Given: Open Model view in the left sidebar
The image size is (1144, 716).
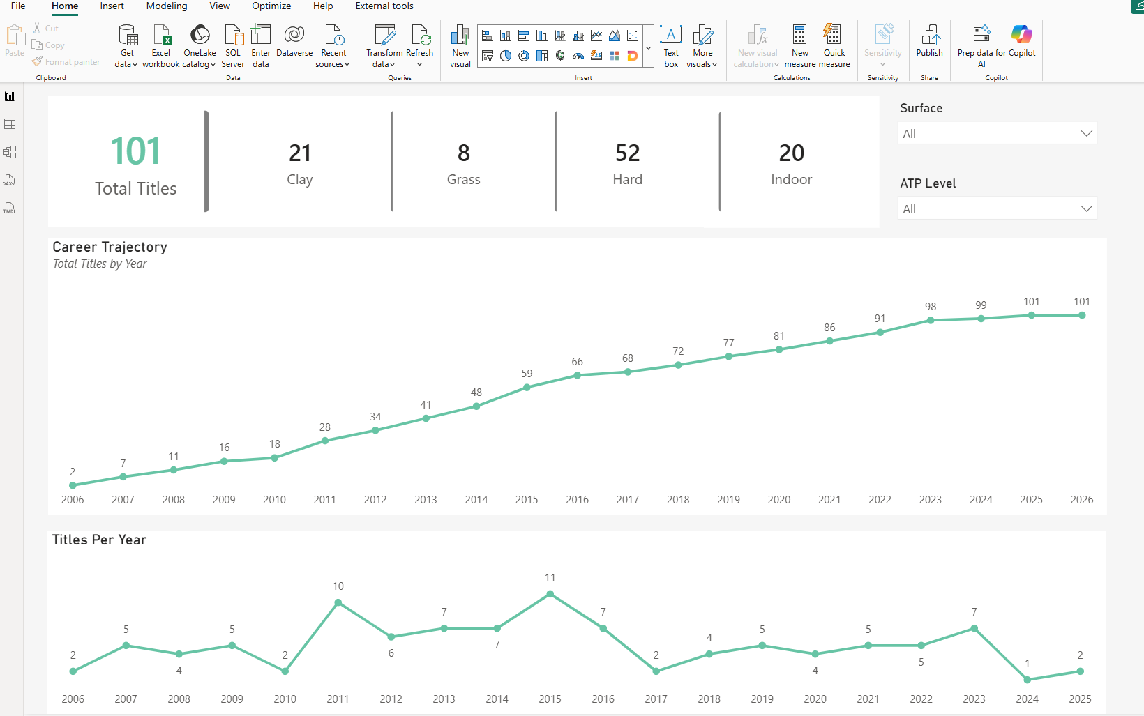Looking at the screenshot, I should pyautogui.click(x=10, y=152).
